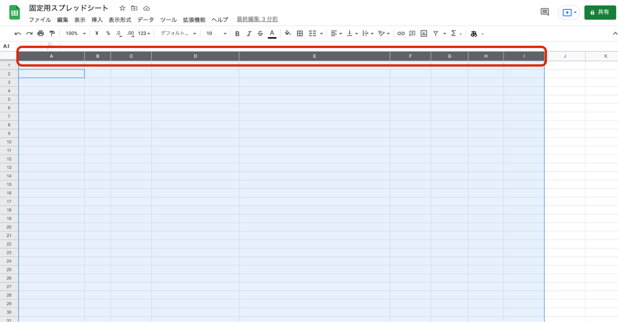618x322 pixels.
Task: Toggle bold formatting
Action: [x=237, y=33]
